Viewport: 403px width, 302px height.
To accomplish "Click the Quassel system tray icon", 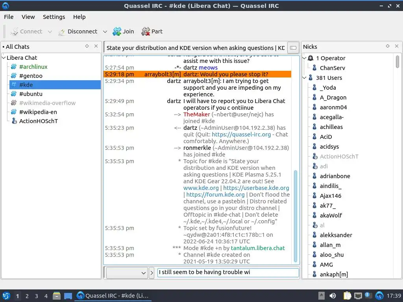I will coord(379,296).
